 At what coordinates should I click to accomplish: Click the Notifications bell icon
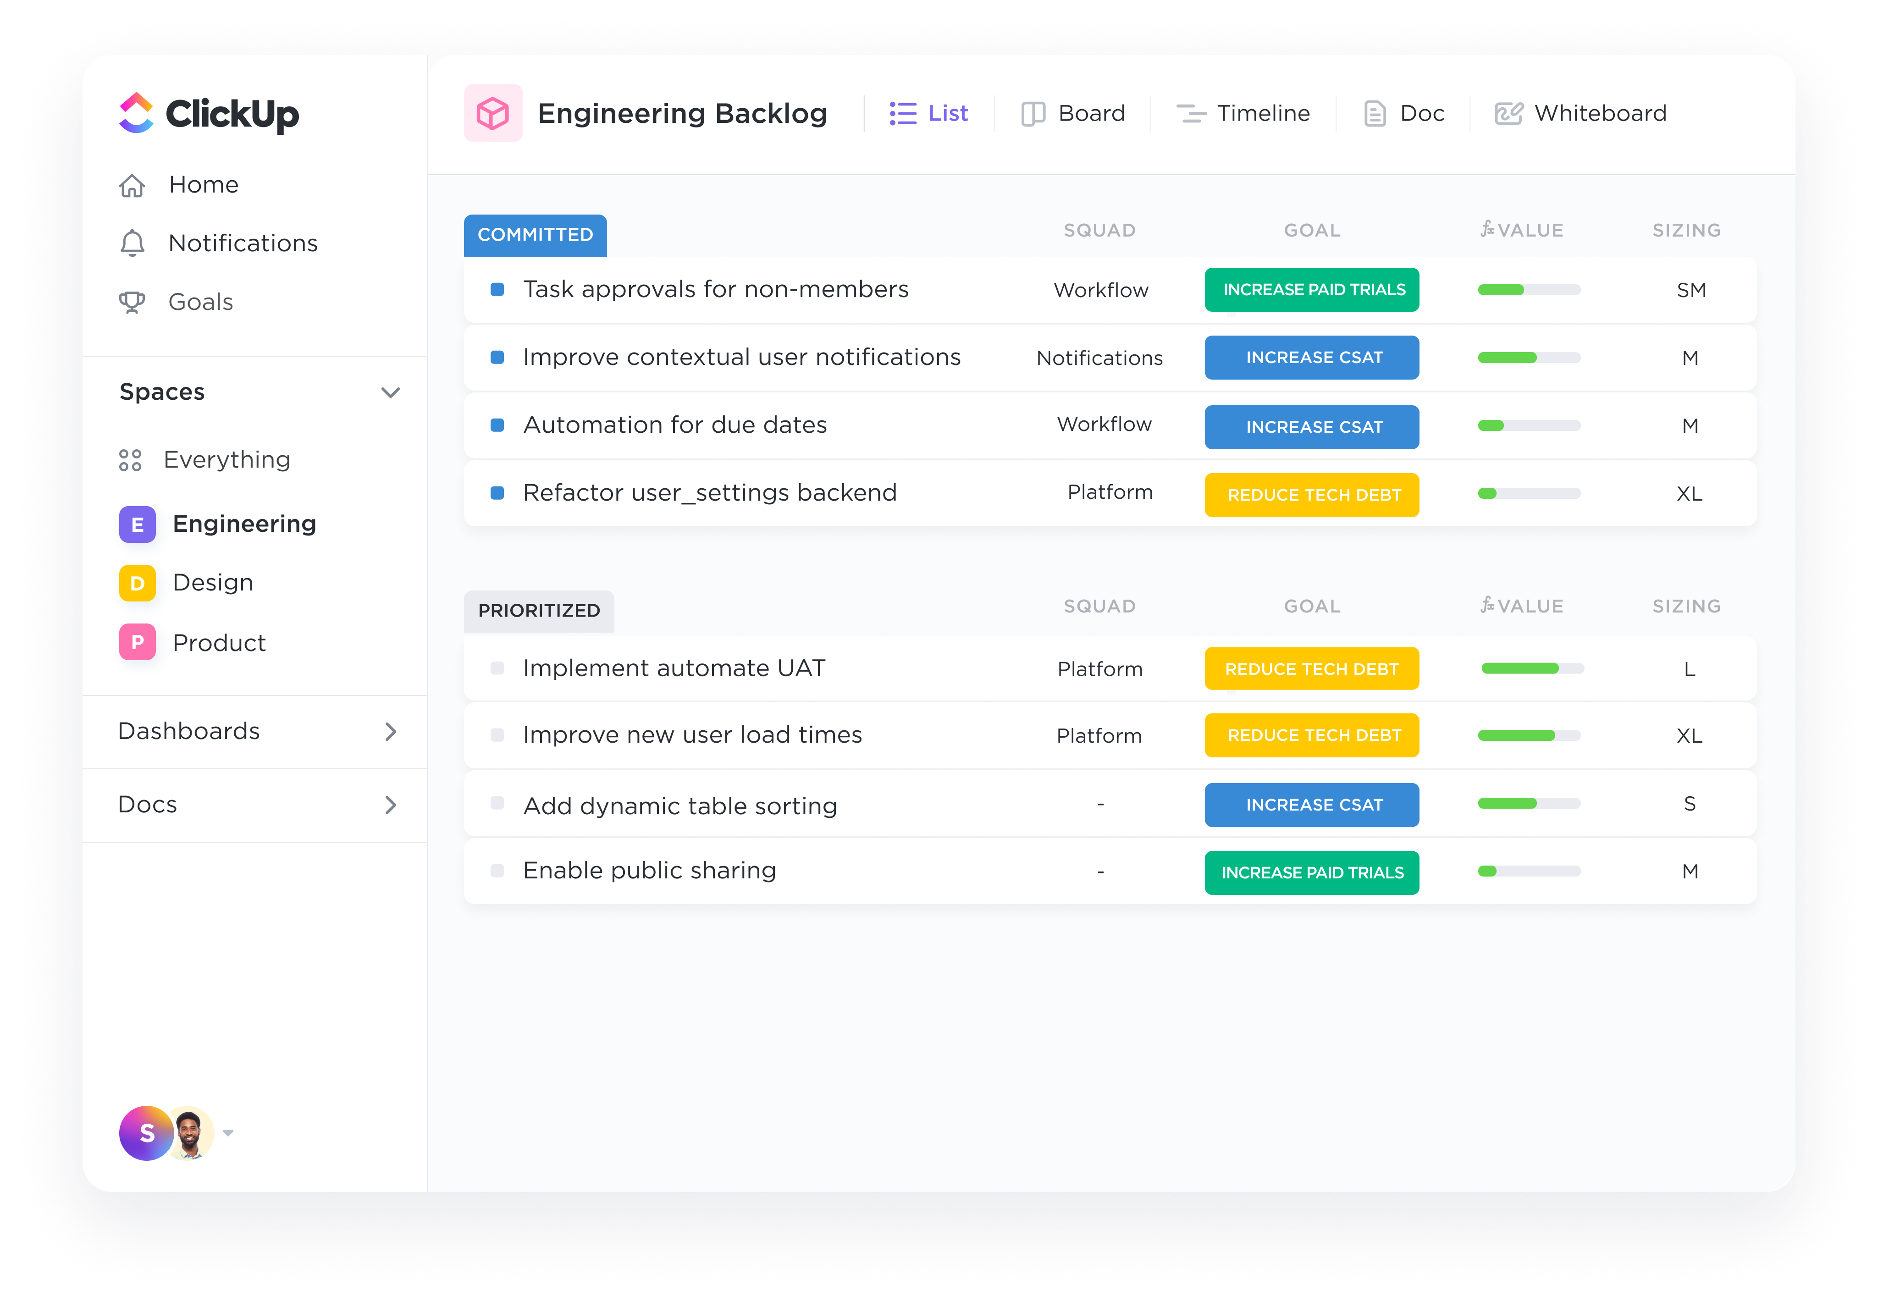132,244
